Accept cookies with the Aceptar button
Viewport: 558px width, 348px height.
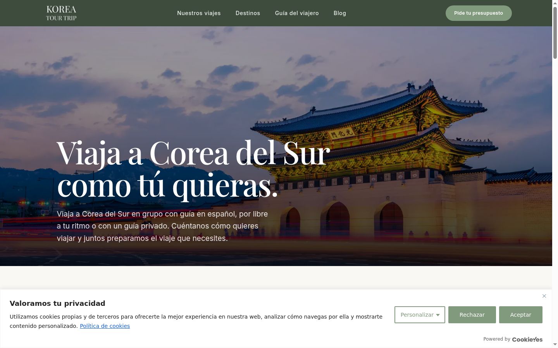[x=520, y=315]
